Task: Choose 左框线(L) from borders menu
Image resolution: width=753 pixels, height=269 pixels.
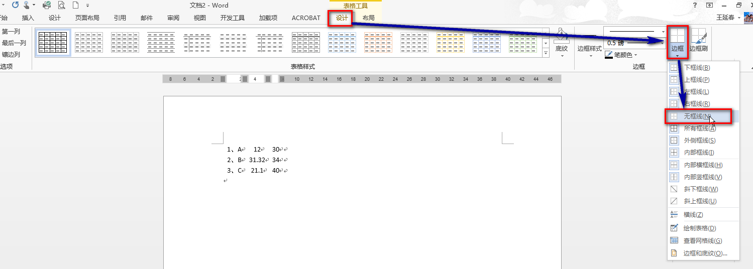Action: click(703, 91)
